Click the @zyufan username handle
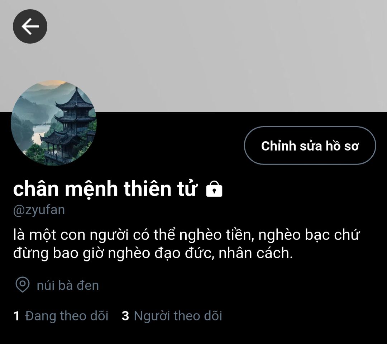The width and height of the screenshot is (387, 344). click(x=39, y=210)
